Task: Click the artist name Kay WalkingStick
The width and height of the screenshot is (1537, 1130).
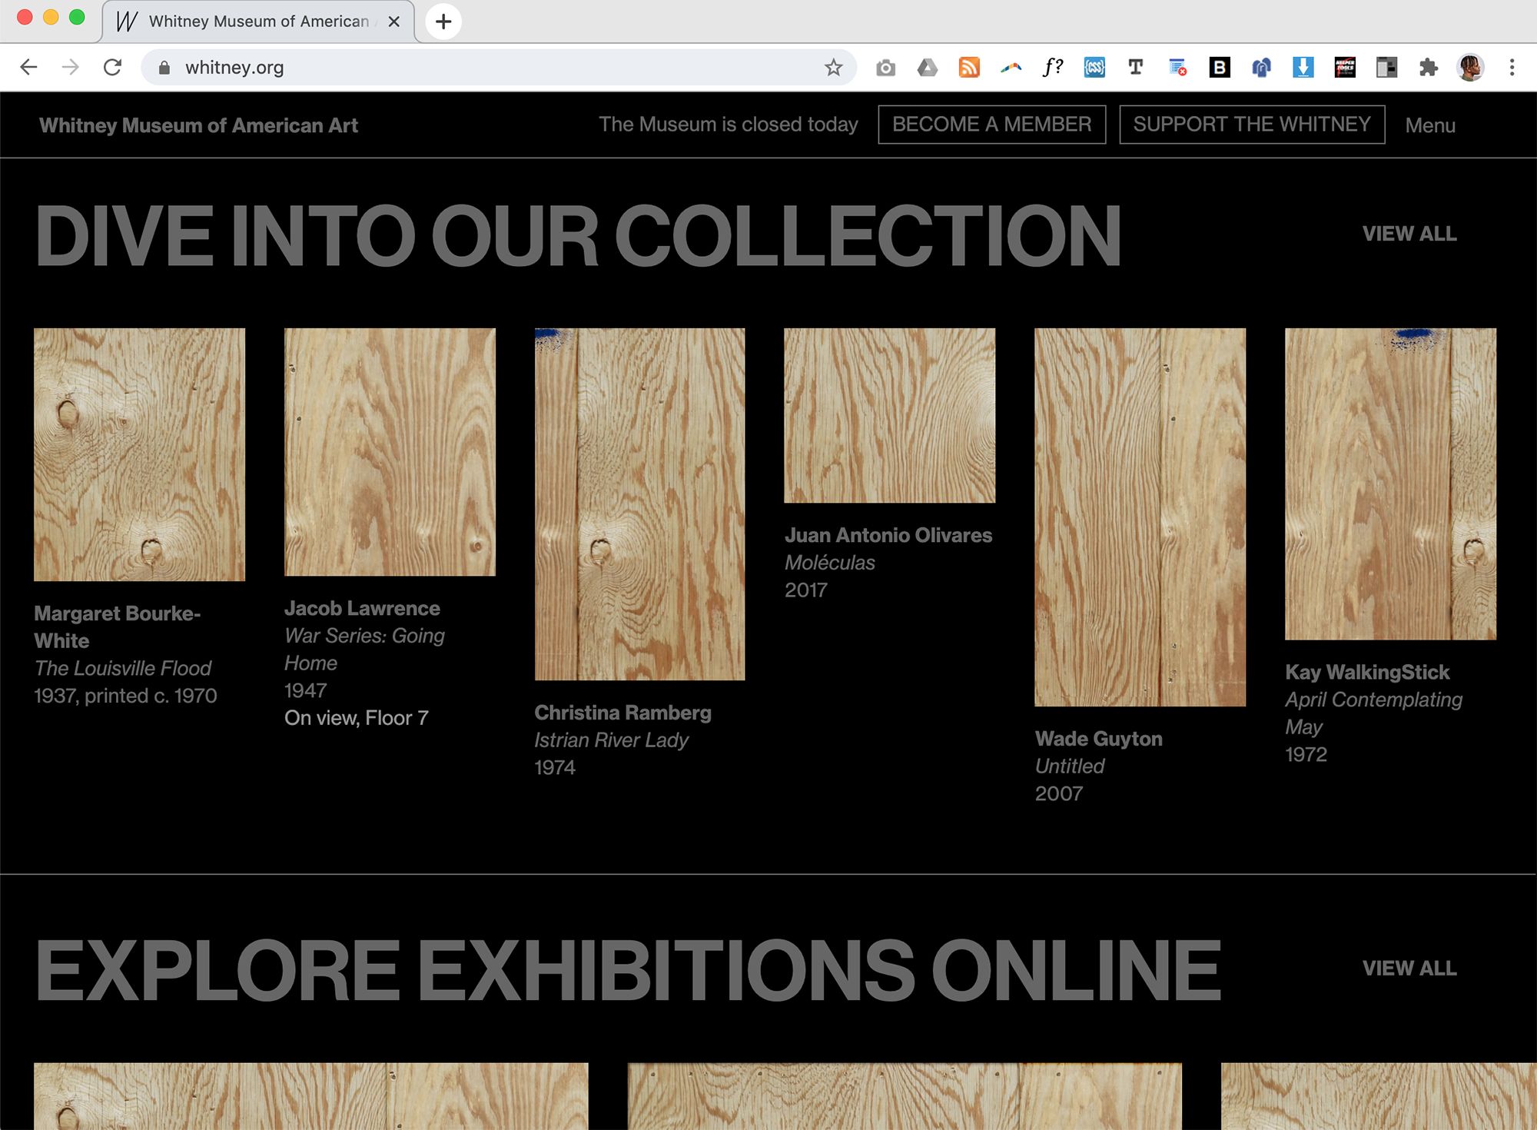Action: 1367,672
